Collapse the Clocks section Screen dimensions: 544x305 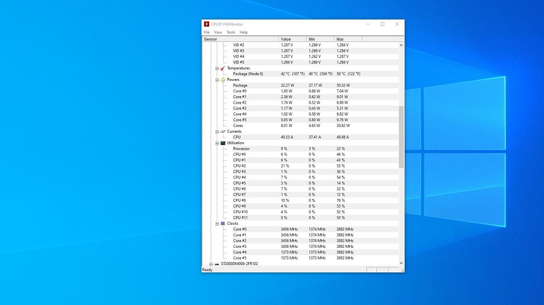pyautogui.click(x=217, y=224)
